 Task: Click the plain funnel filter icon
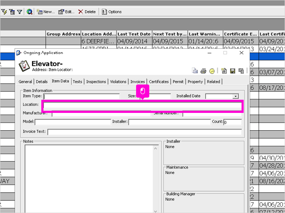(20, 12)
